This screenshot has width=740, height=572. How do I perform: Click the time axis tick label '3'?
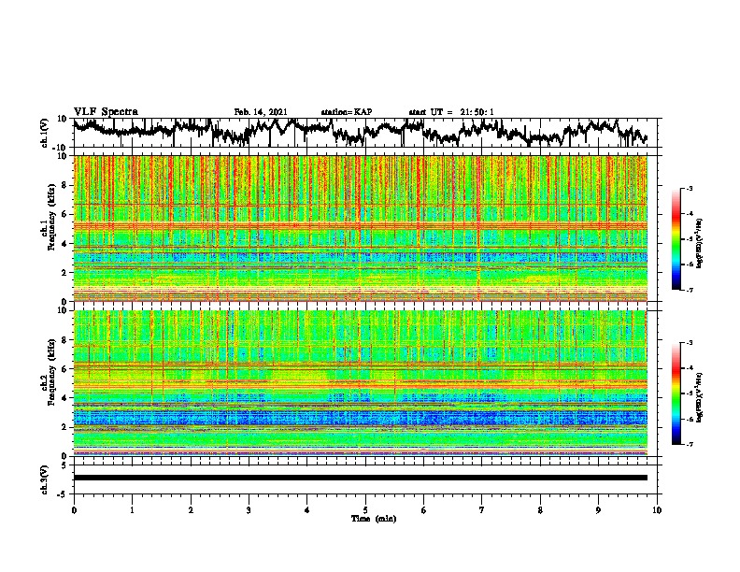click(249, 510)
